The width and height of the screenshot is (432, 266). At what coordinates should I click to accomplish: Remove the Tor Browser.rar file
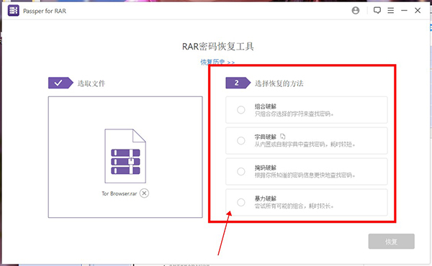pyautogui.click(x=144, y=193)
